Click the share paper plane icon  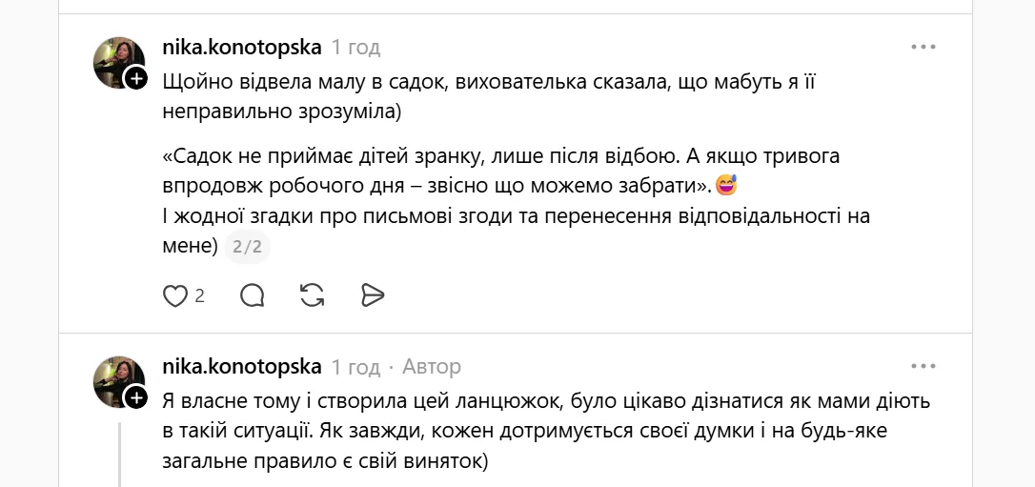point(373,296)
